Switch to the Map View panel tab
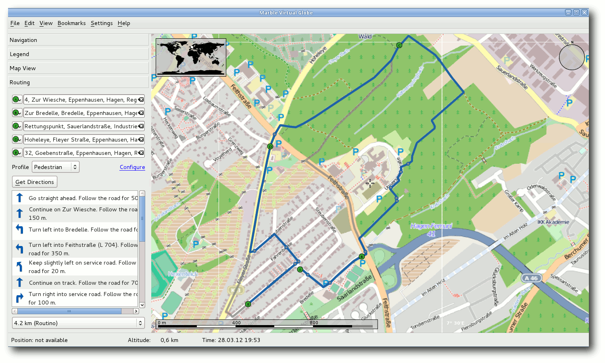The height and width of the screenshot is (363, 605). [78, 68]
